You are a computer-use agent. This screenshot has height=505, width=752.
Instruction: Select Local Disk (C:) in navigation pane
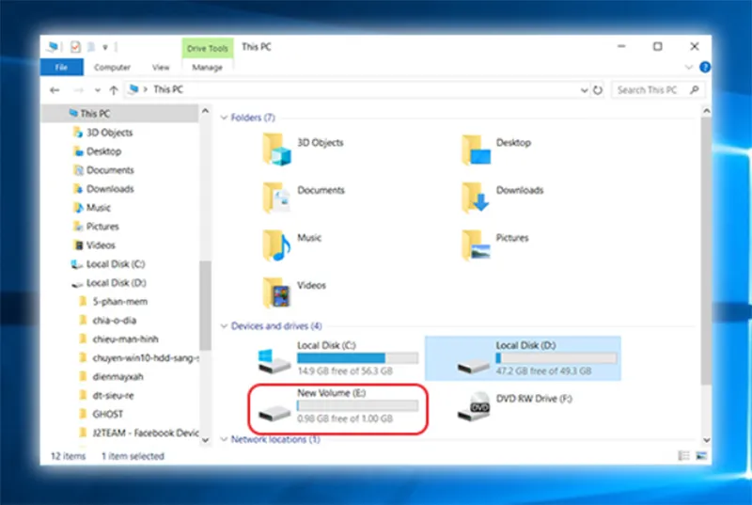click(x=115, y=264)
